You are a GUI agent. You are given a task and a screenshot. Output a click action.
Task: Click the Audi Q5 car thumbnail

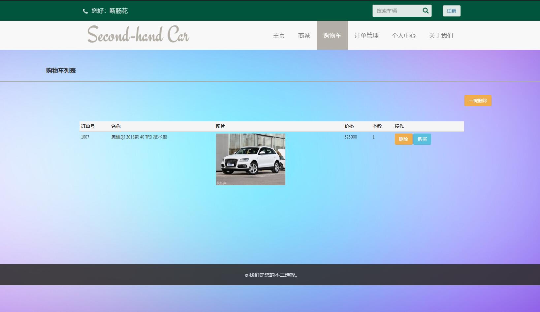click(250, 159)
